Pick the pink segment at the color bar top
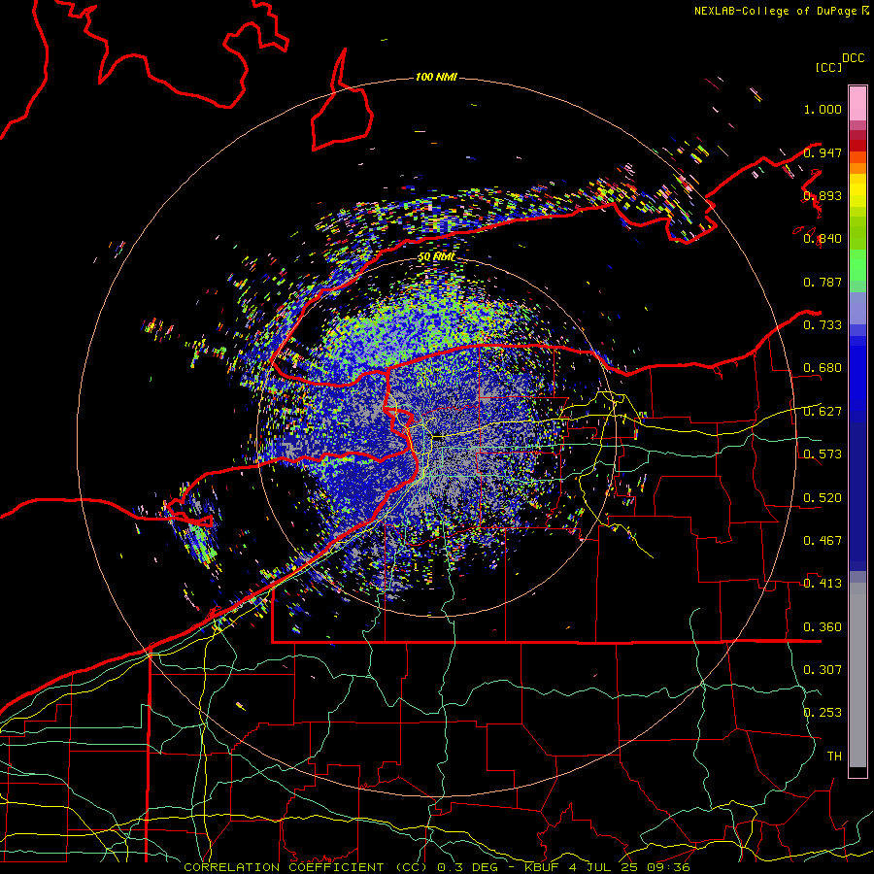This screenshot has width=874, height=874. [857, 103]
